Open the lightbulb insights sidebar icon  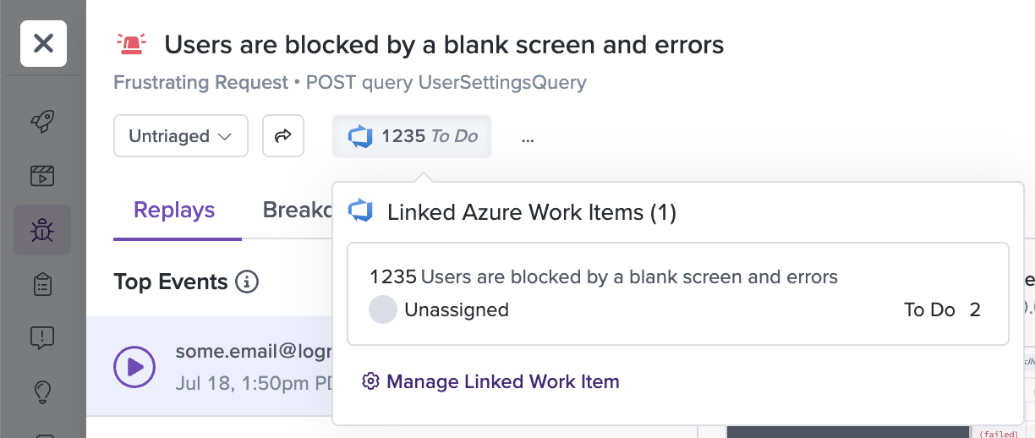42,391
